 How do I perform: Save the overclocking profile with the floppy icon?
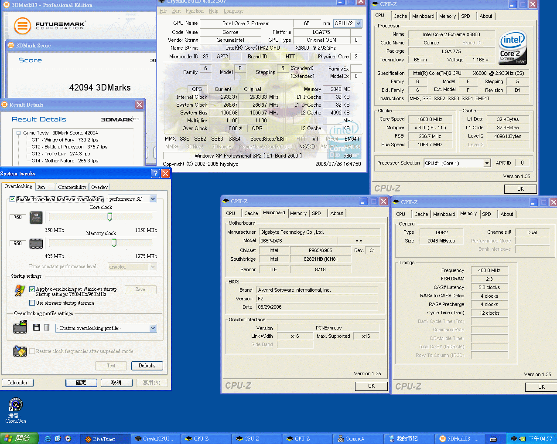pos(37,327)
